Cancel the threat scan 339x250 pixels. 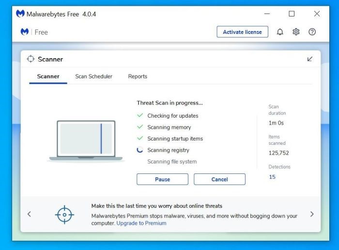pos(219,179)
